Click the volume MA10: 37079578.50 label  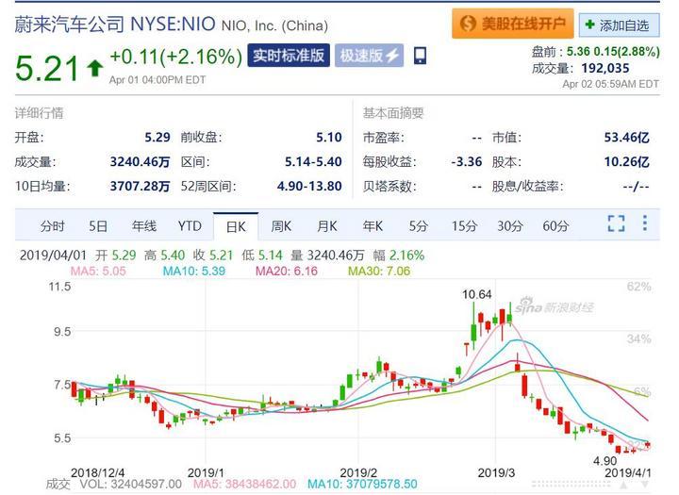point(362,484)
